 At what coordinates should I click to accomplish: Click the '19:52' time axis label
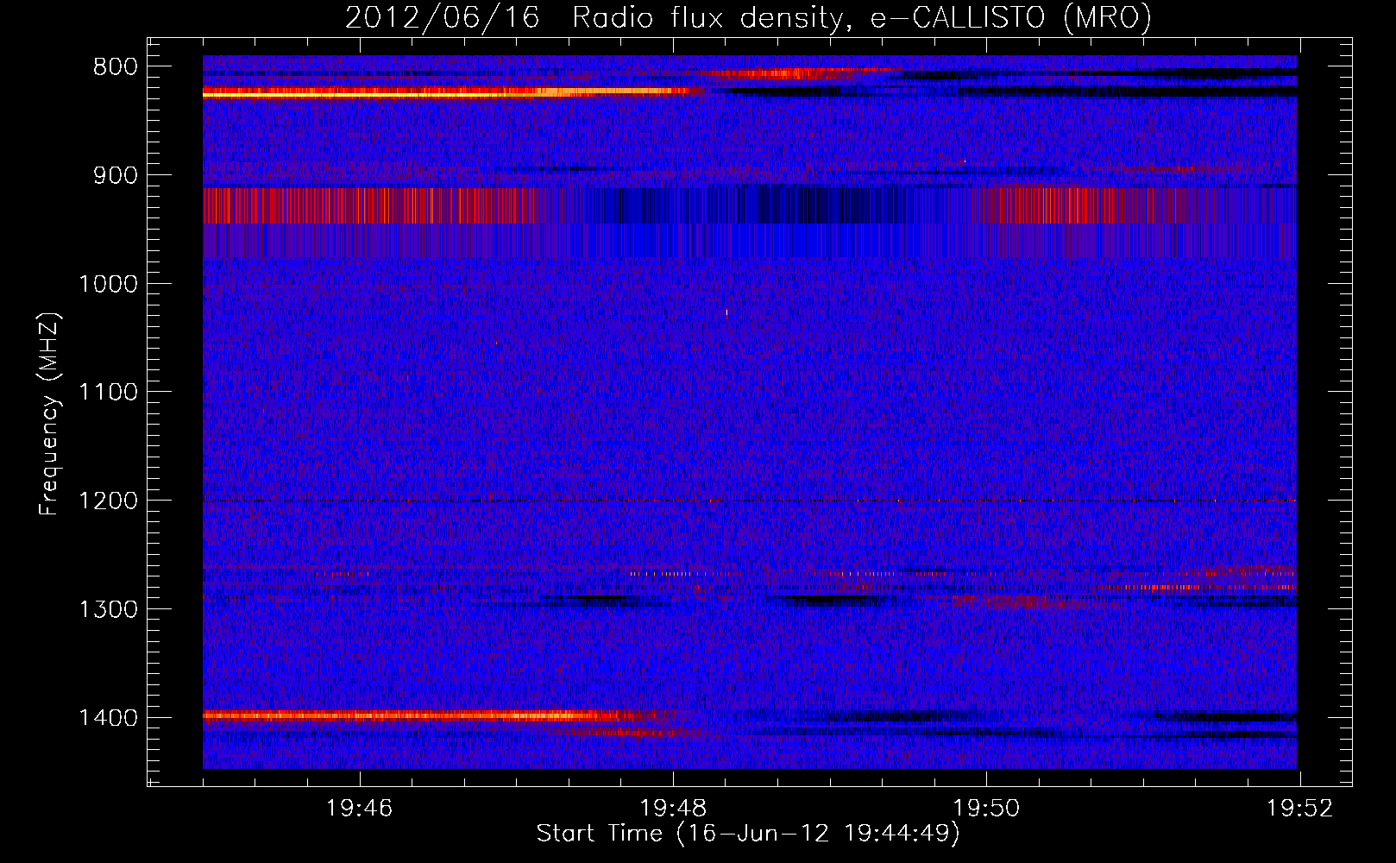click(x=1299, y=809)
